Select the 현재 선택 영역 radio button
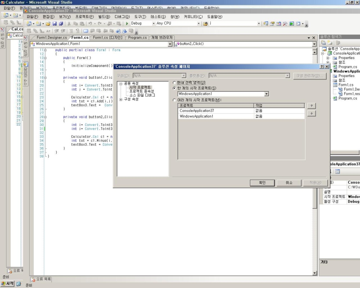This screenshot has width=360, height=288. pyautogui.click(x=174, y=82)
